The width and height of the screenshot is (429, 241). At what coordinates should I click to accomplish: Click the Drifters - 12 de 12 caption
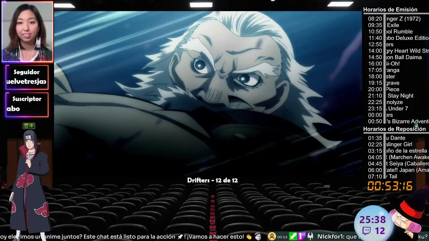coord(212,180)
